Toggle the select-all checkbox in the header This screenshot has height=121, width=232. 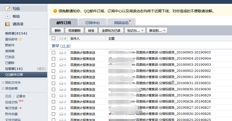(54, 38)
